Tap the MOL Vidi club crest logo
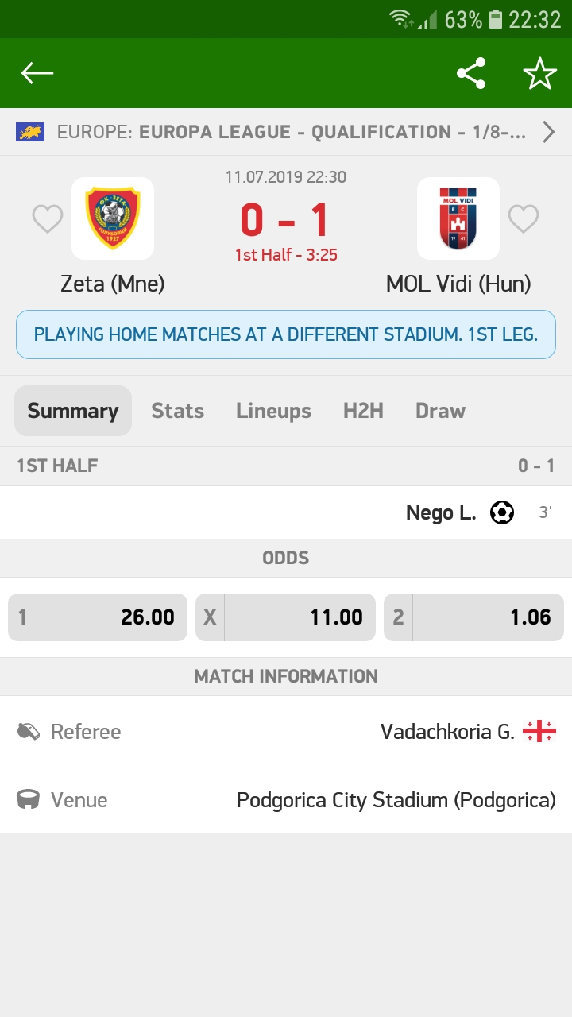The image size is (572, 1017). 458,218
